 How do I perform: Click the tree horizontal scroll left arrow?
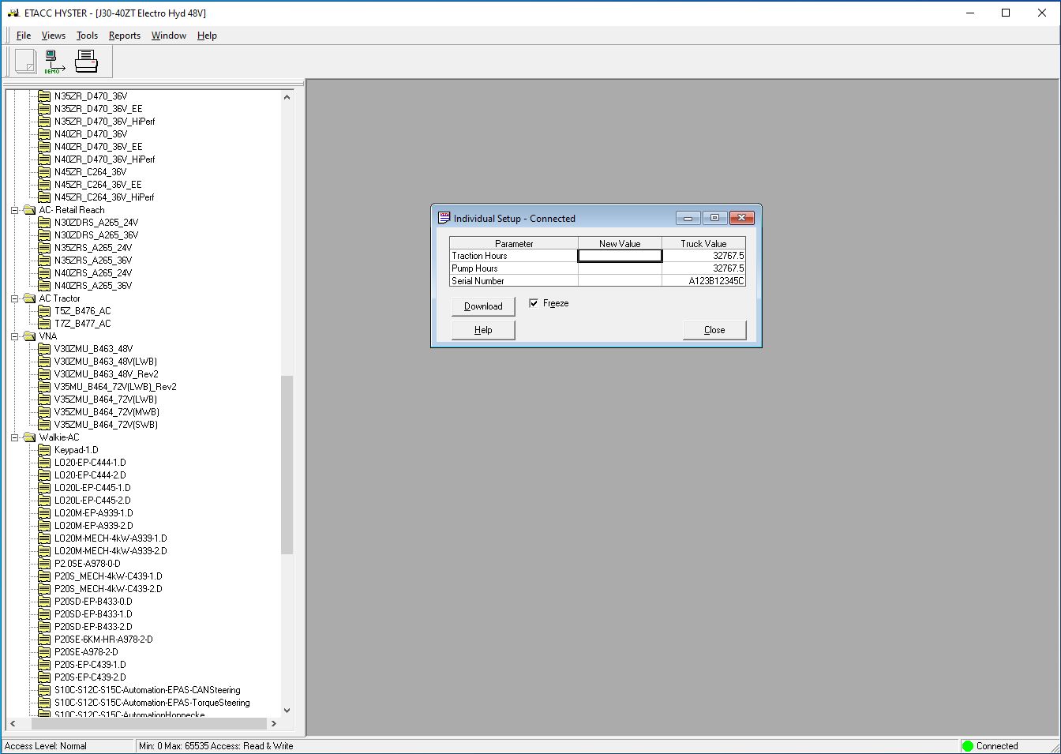click(x=13, y=723)
